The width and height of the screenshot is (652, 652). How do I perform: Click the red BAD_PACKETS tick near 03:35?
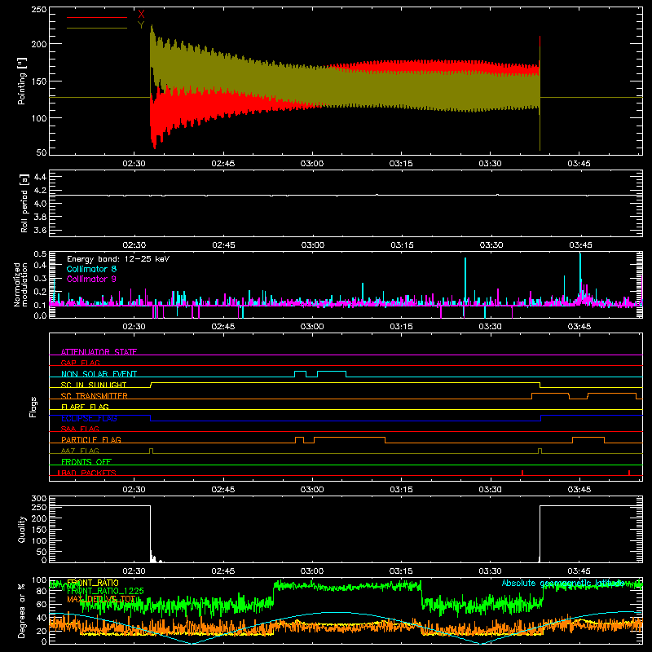pos(522,473)
